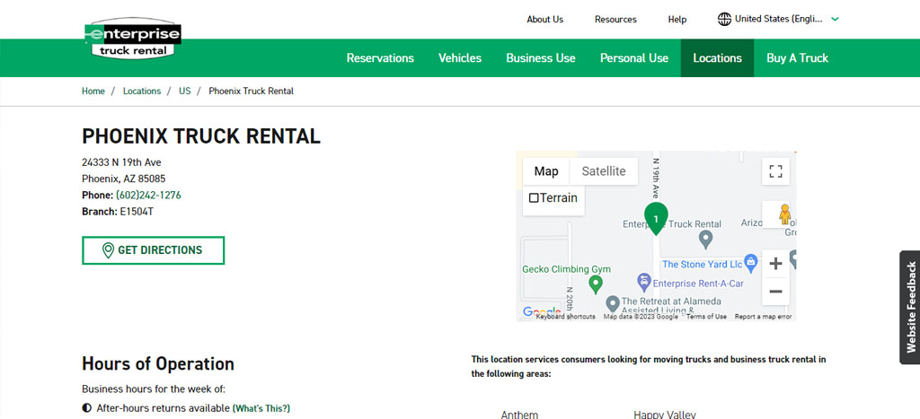Image resolution: width=920 pixels, height=419 pixels.
Task: Click the location pin in Get Directions
Action: pyautogui.click(x=108, y=250)
